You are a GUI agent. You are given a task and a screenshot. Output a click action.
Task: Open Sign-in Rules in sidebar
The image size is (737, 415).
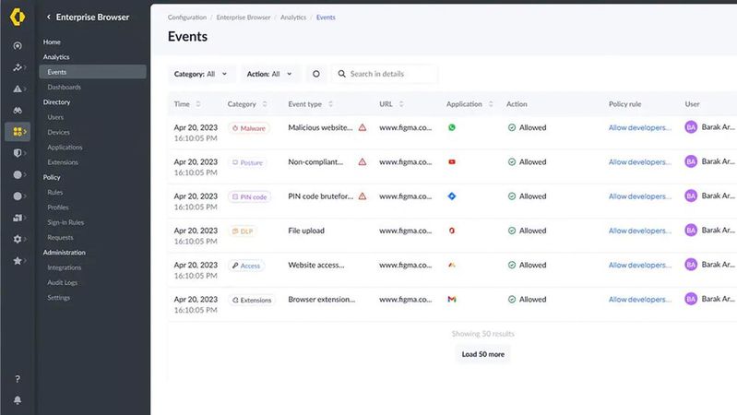[x=65, y=222]
